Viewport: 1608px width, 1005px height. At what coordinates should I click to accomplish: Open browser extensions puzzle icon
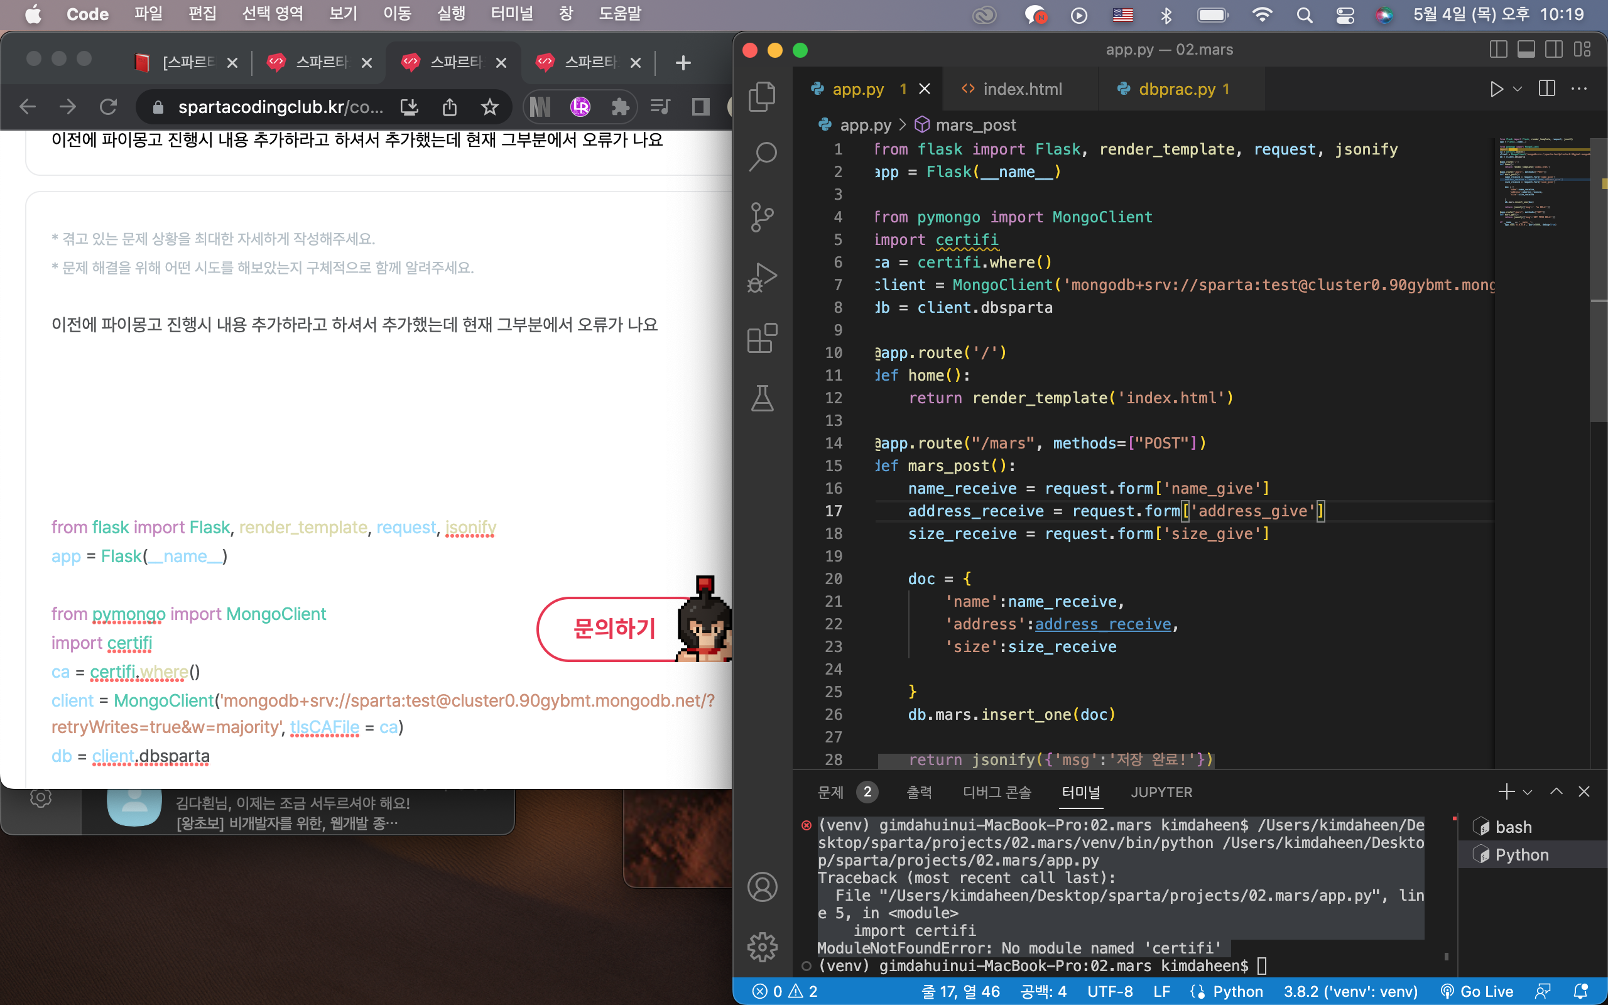pyautogui.click(x=620, y=107)
